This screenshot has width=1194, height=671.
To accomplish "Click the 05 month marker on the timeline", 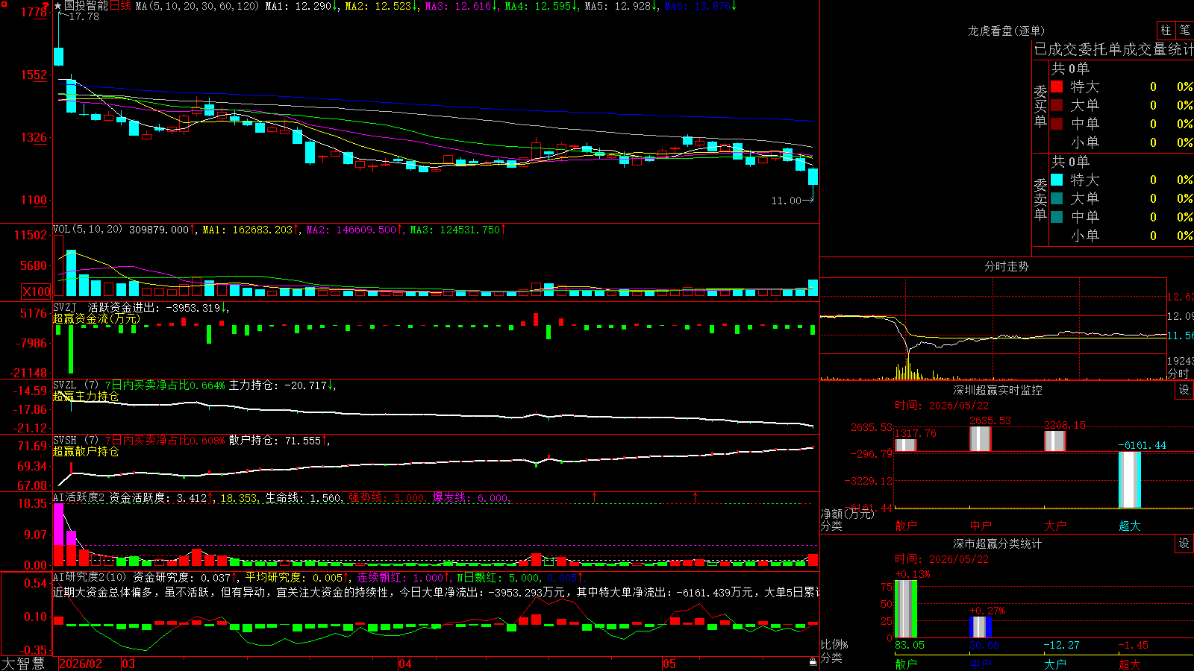I will coord(669,664).
